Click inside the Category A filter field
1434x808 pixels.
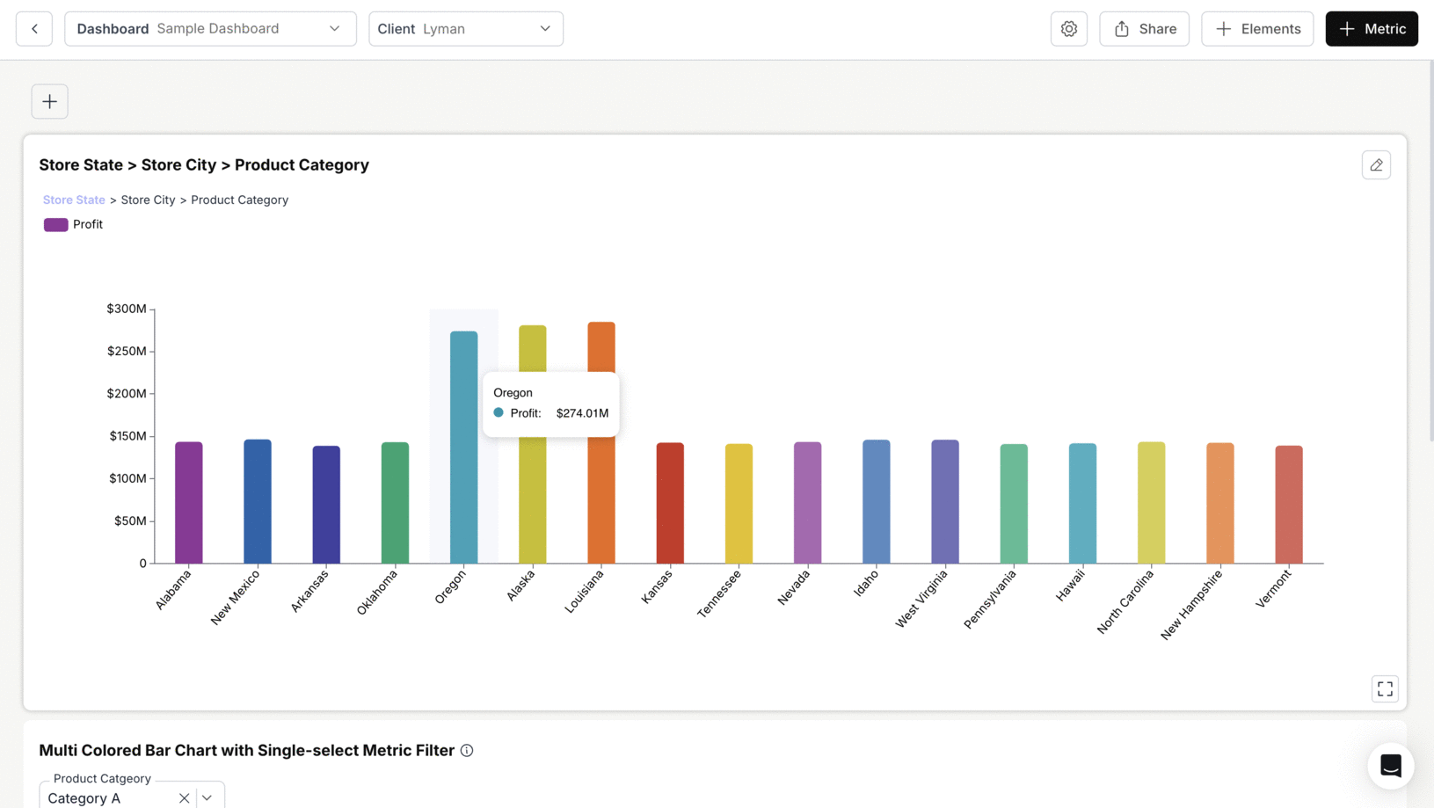106,797
